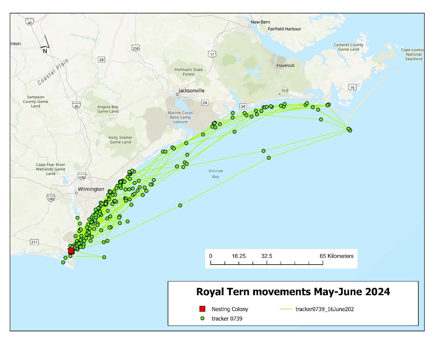437x338 pixels.
Task: Click the 16.25 scale bar label
Action: click(x=239, y=256)
